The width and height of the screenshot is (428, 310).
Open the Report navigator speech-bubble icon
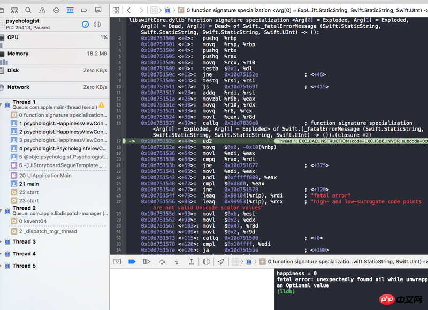click(98, 10)
